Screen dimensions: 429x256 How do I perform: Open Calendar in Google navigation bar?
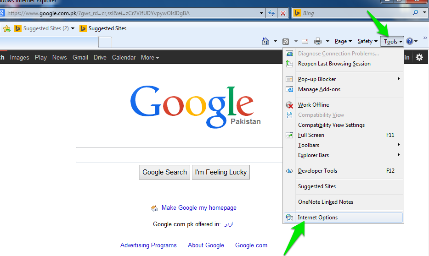click(124, 58)
